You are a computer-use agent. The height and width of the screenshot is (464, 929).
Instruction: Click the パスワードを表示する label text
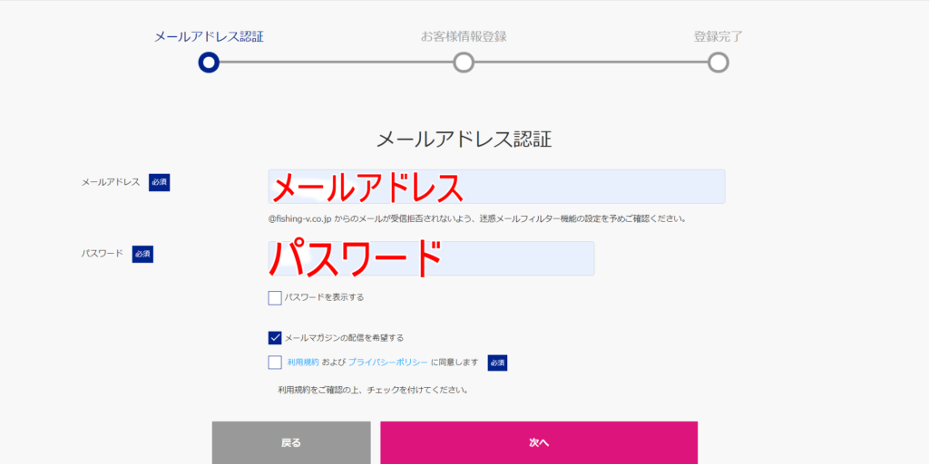(324, 297)
